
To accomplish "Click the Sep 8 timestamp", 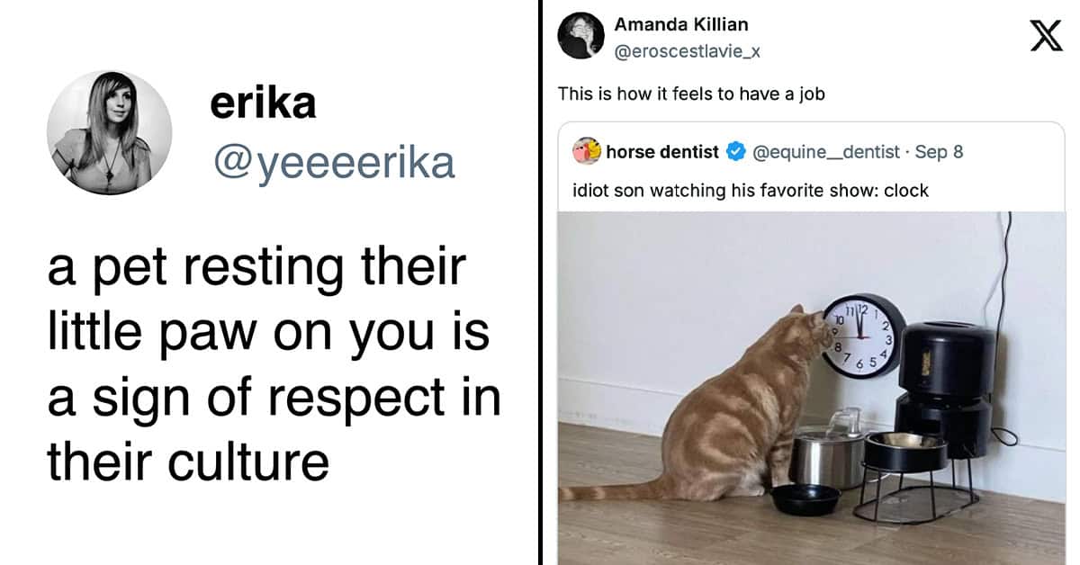I will 939,152.
